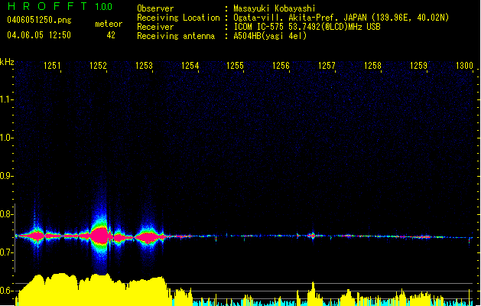Image resolution: width=481 pixels, height=306 pixels.
Task: Click the 1253 time axis marker
Action: (144, 65)
